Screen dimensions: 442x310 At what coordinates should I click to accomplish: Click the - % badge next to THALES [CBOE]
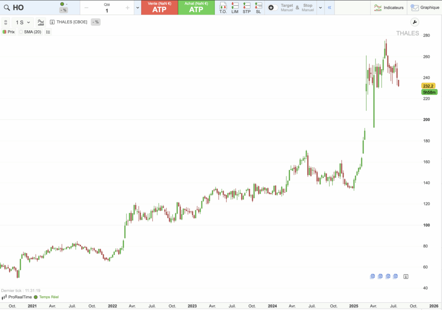[x=95, y=22]
